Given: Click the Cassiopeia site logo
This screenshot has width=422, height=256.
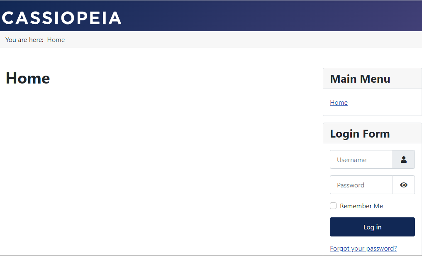Looking at the screenshot, I should (x=61, y=18).
